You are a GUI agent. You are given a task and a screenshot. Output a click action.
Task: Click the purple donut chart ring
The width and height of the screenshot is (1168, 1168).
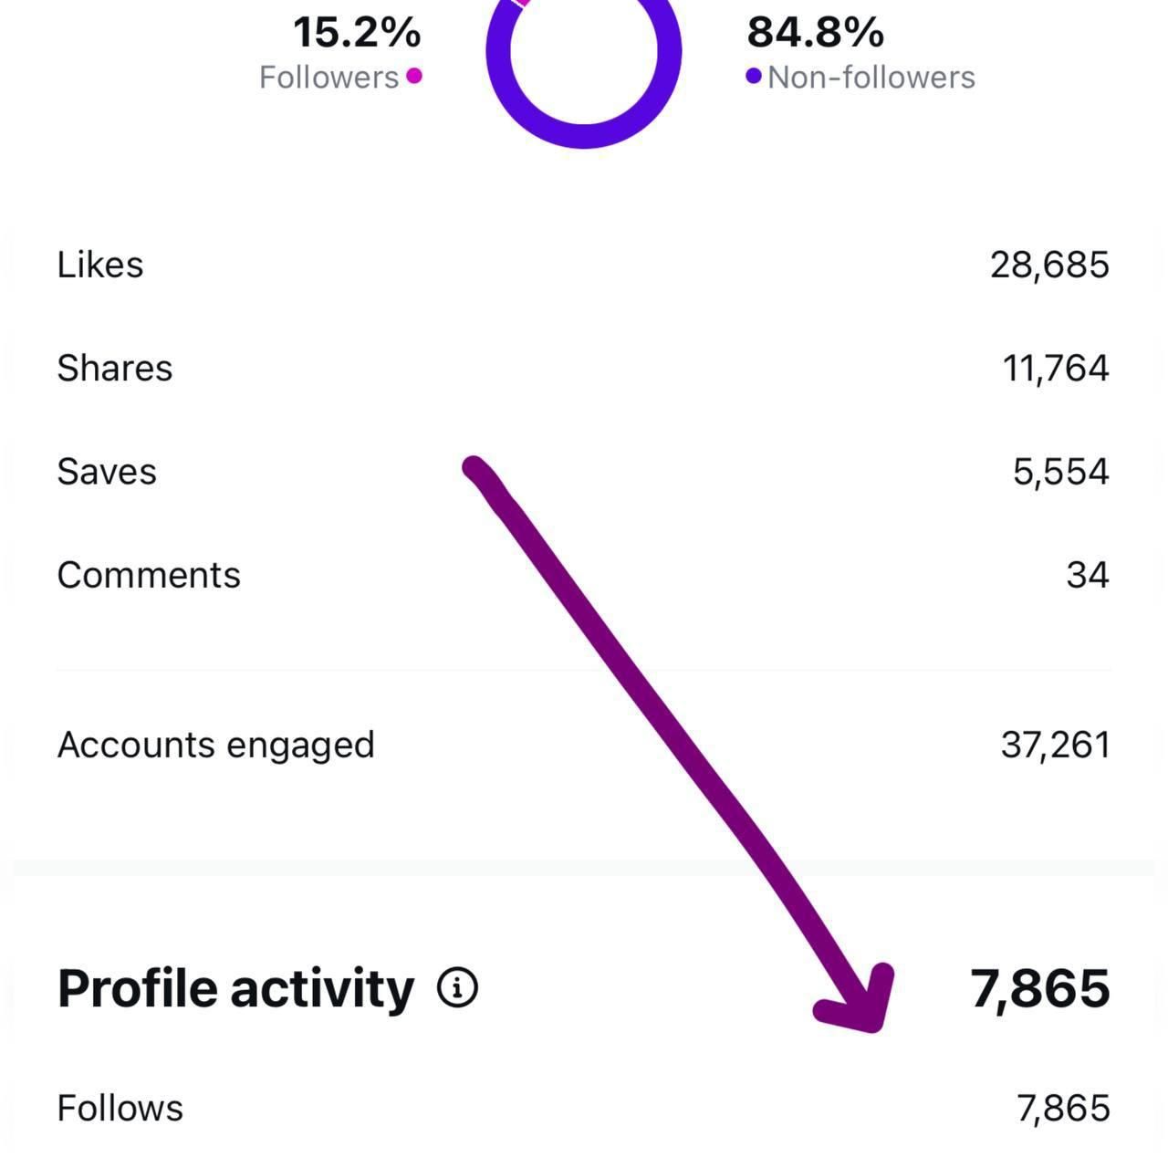[x=584, y=135]
